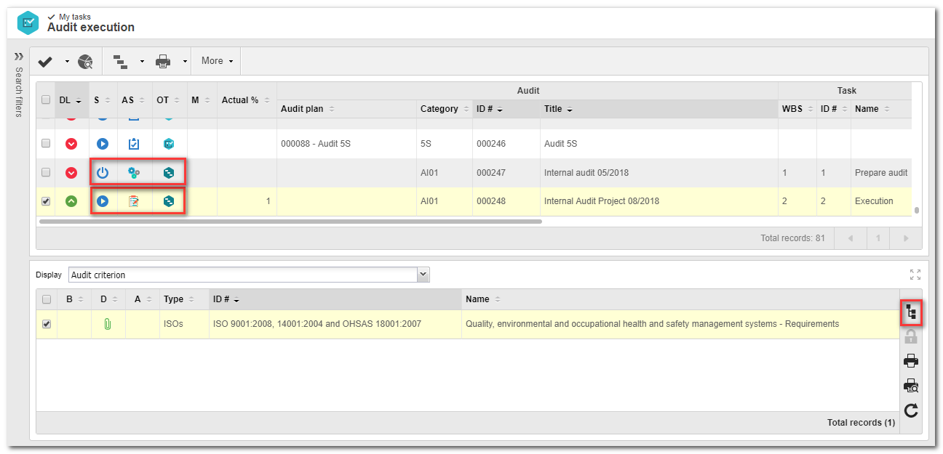
Task: Sort by the Category column header
Action: coord(445,109)
